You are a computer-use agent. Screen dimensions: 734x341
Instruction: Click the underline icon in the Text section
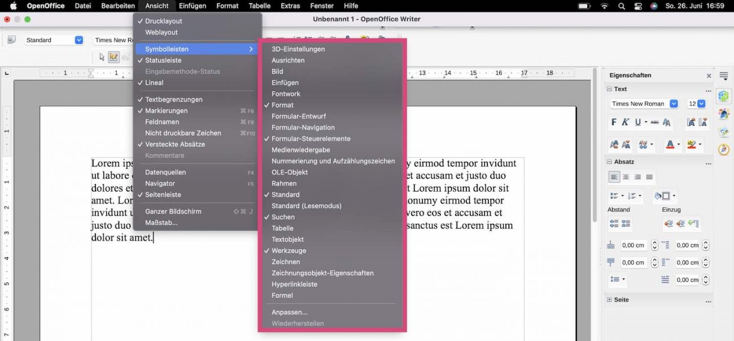[x=638, y=121]
